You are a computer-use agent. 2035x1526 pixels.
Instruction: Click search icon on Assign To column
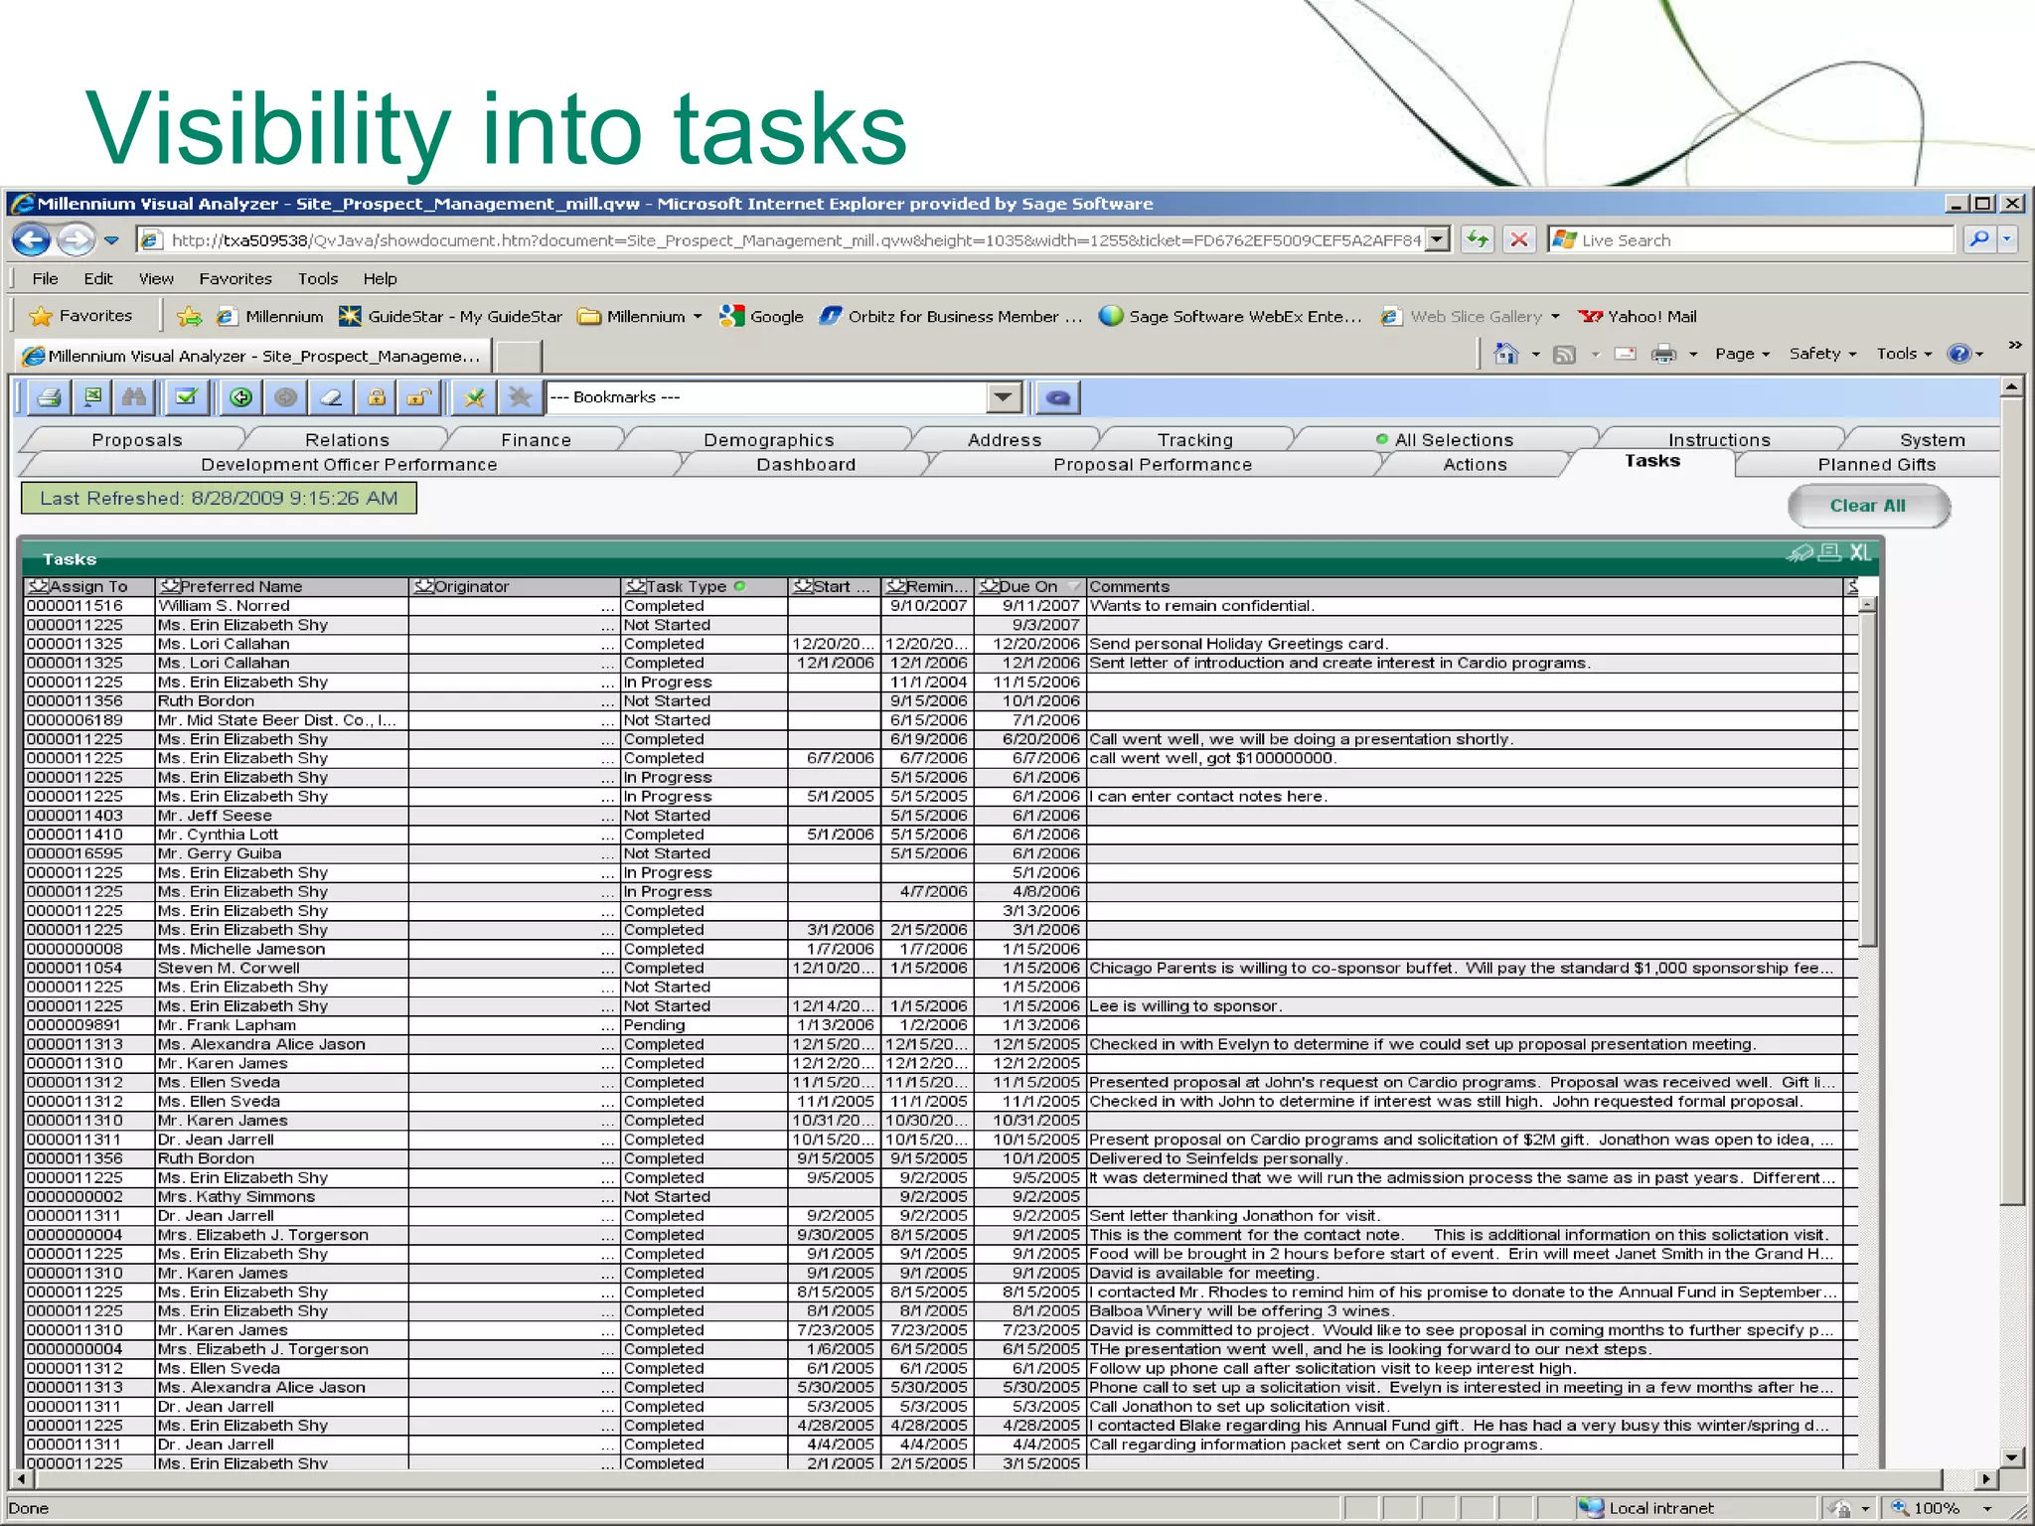(39, 586)
